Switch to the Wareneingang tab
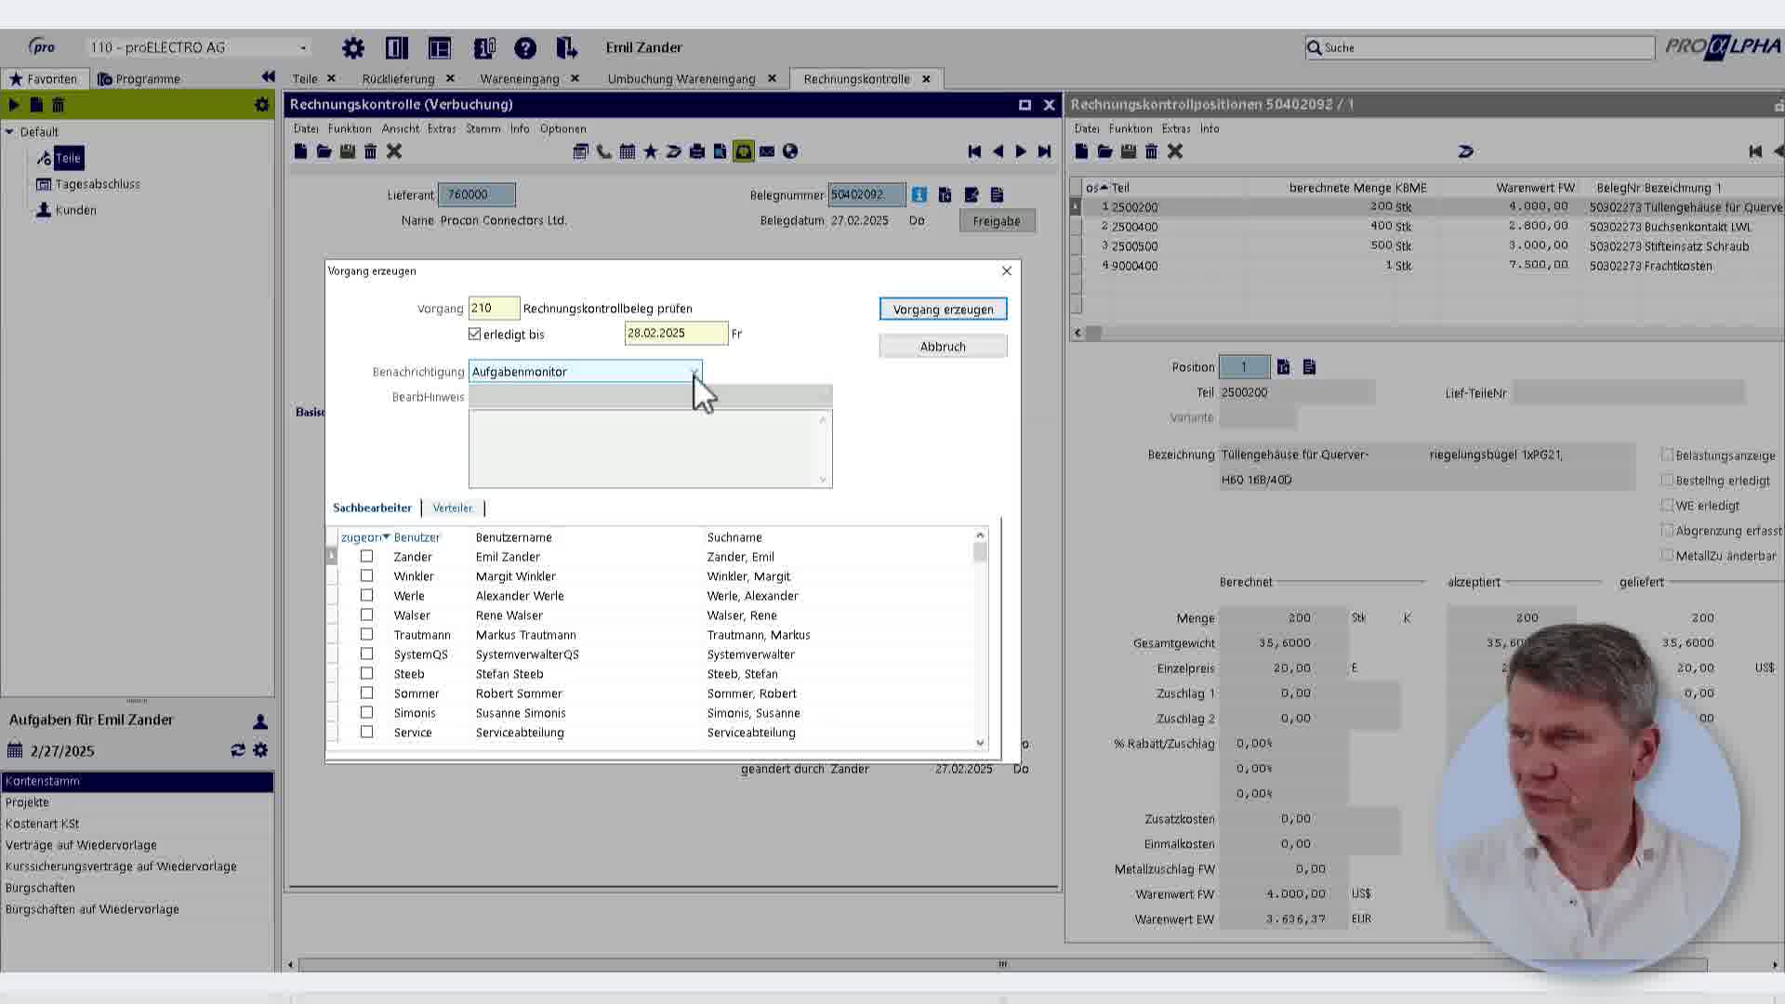 coord(520,79)
